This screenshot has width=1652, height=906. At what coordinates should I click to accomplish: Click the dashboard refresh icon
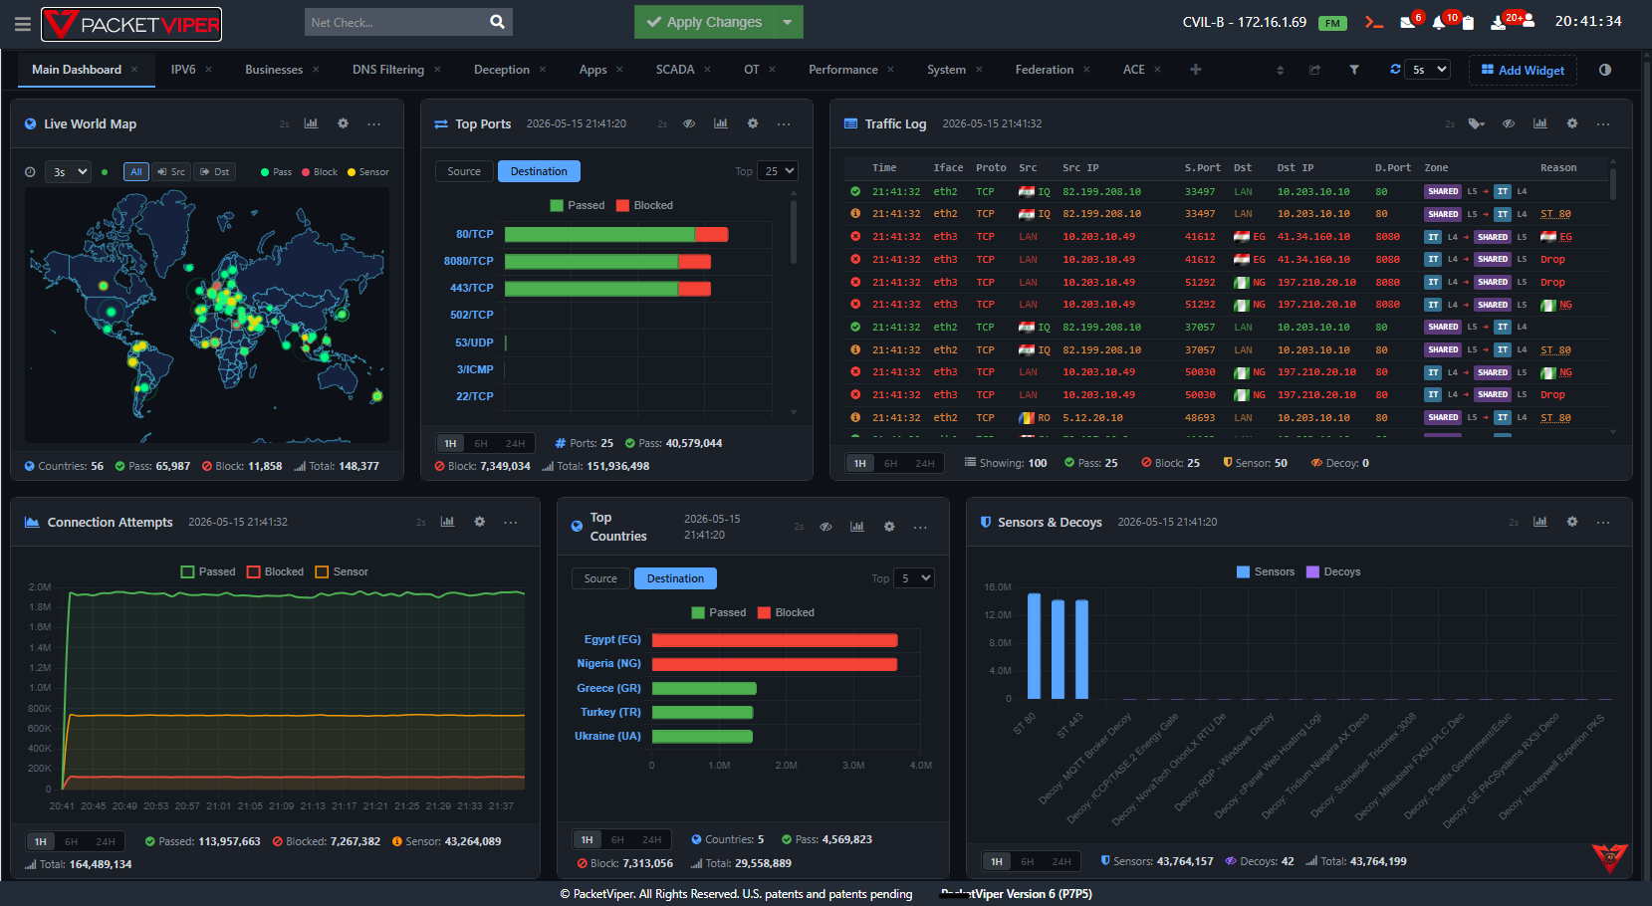tap(1395, 70)
